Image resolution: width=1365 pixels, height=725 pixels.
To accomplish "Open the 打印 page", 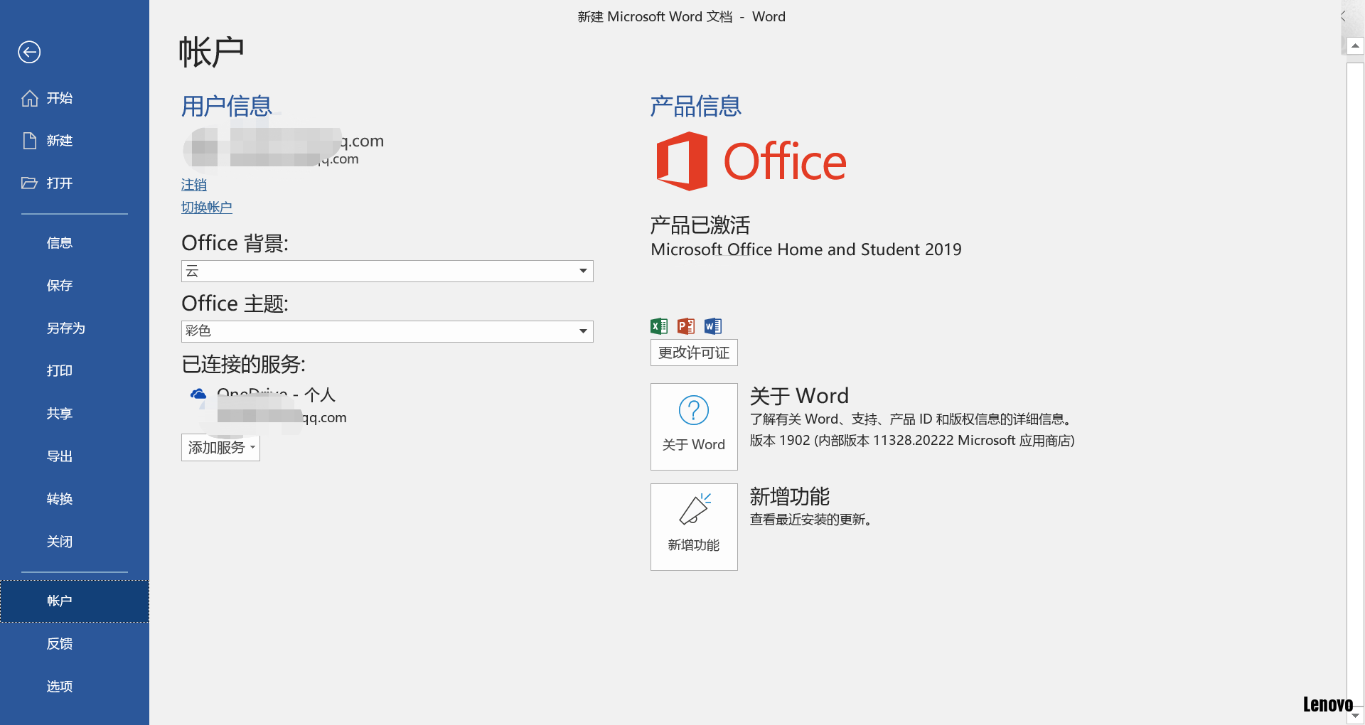I will (75, 371).
